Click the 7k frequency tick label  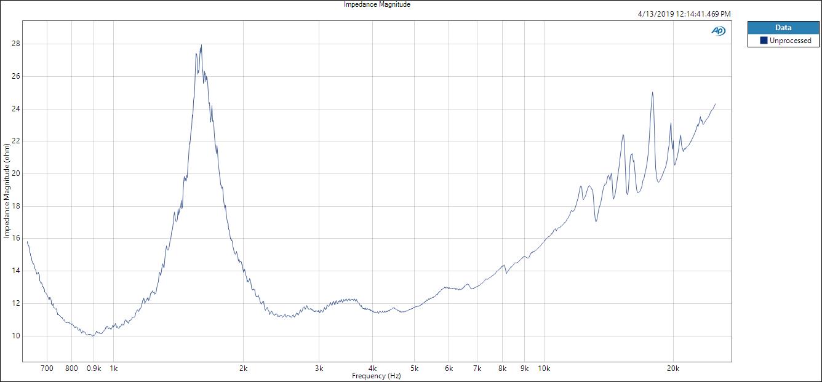coord(477,368)
